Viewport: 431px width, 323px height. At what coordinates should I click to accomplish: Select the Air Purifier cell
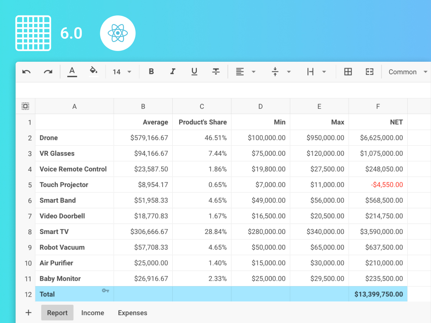coord(75,263)
